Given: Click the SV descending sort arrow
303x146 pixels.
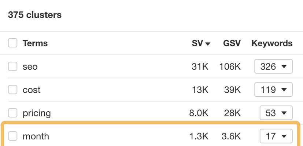Looking at the screenshot, I should click(208, 44).
